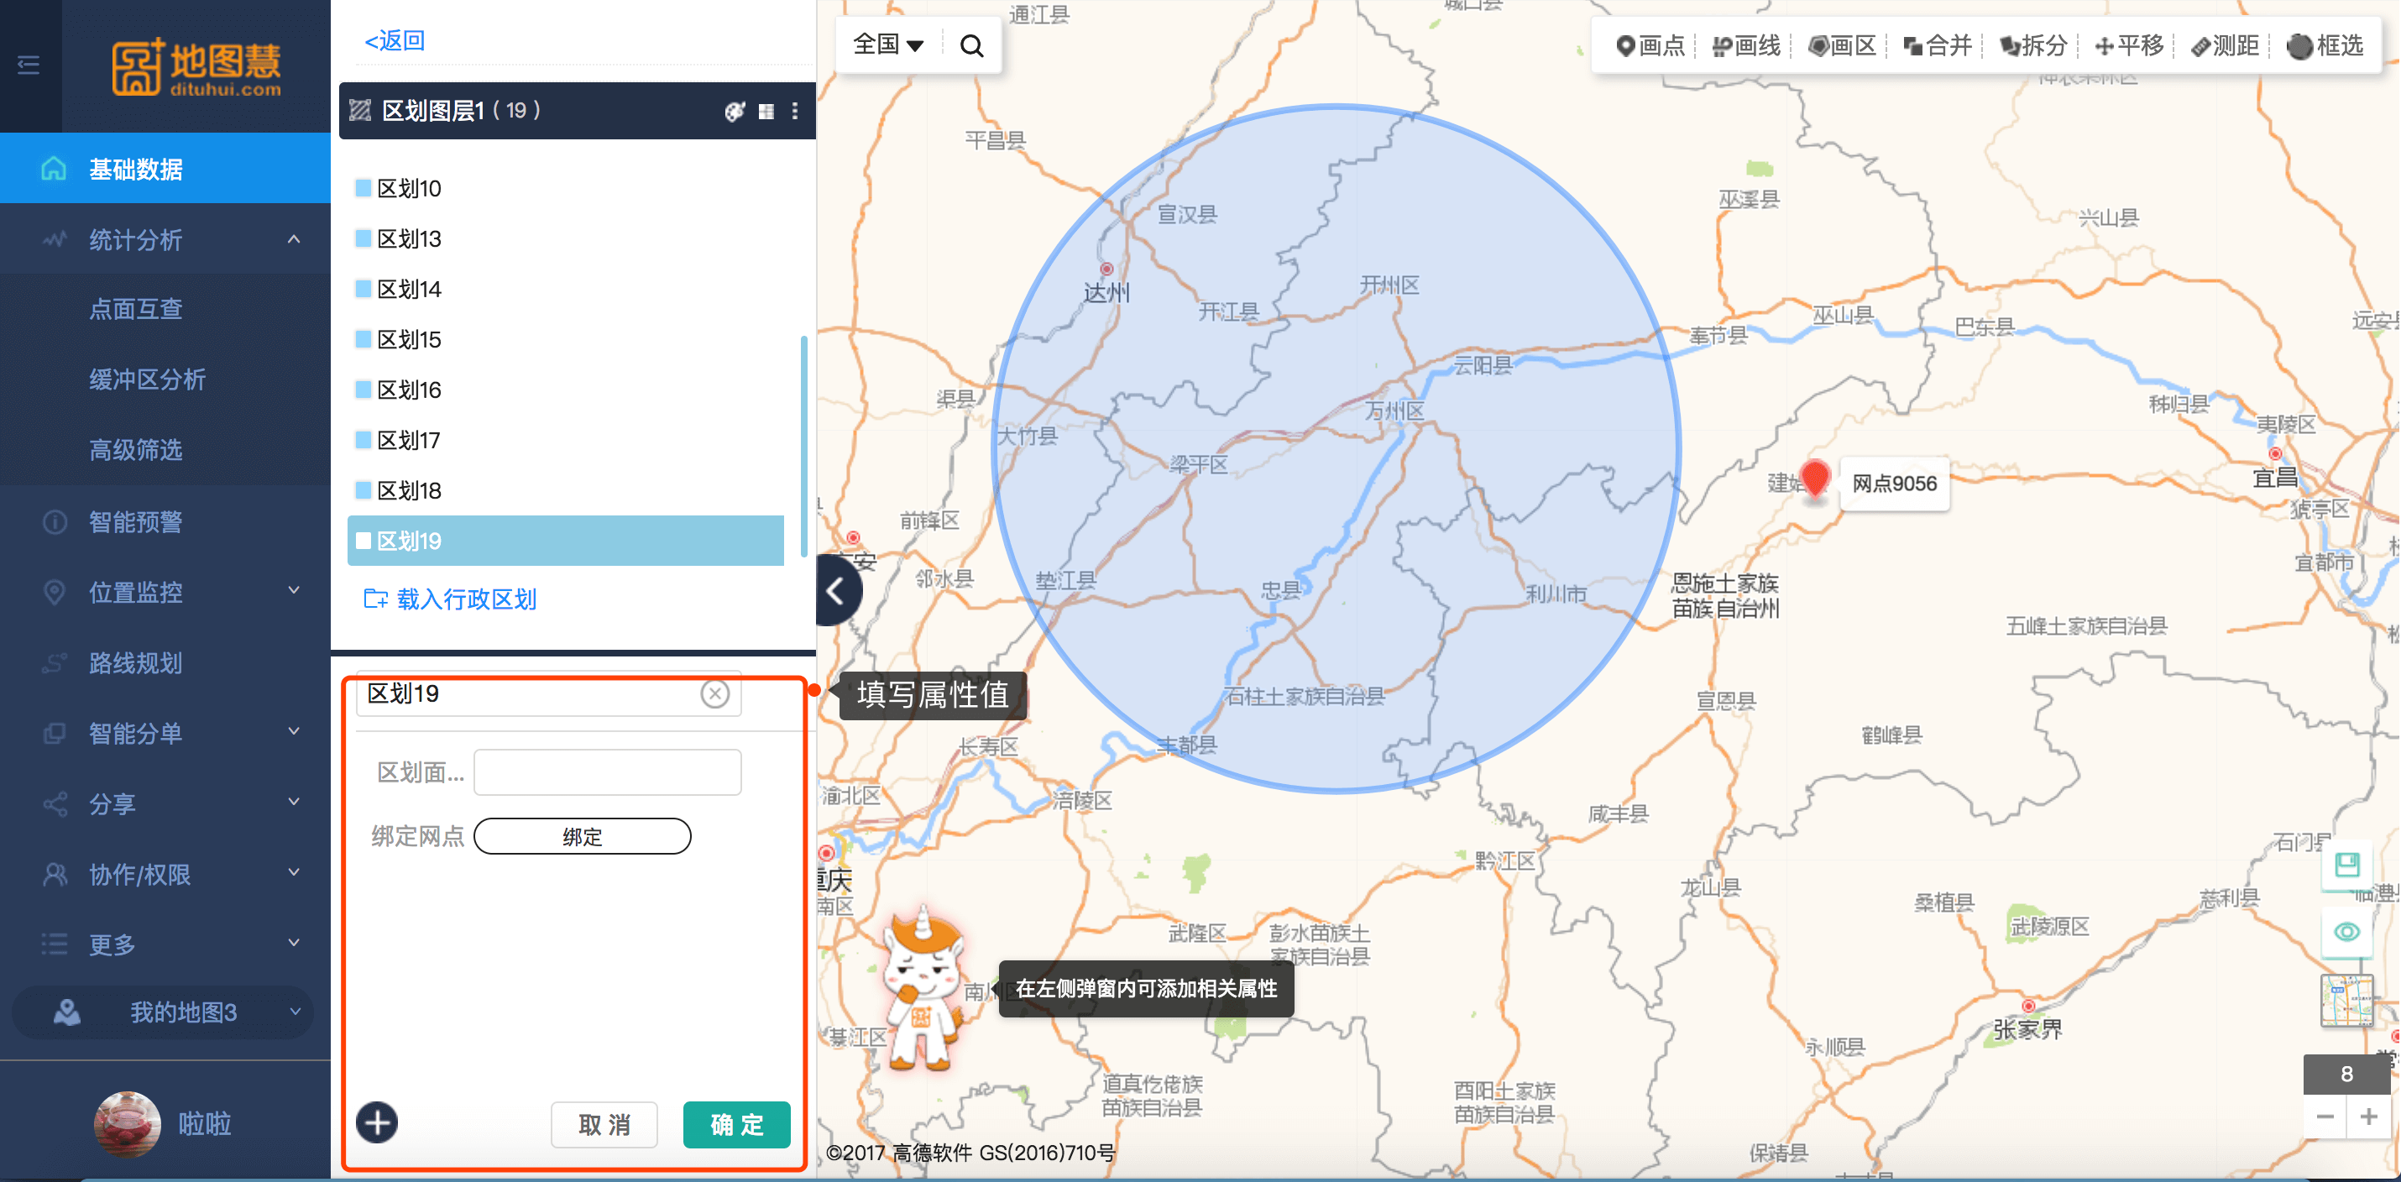Select 区划16 in the list
Viewport: 2401px width, 1182px height.
tap(566, 390)
